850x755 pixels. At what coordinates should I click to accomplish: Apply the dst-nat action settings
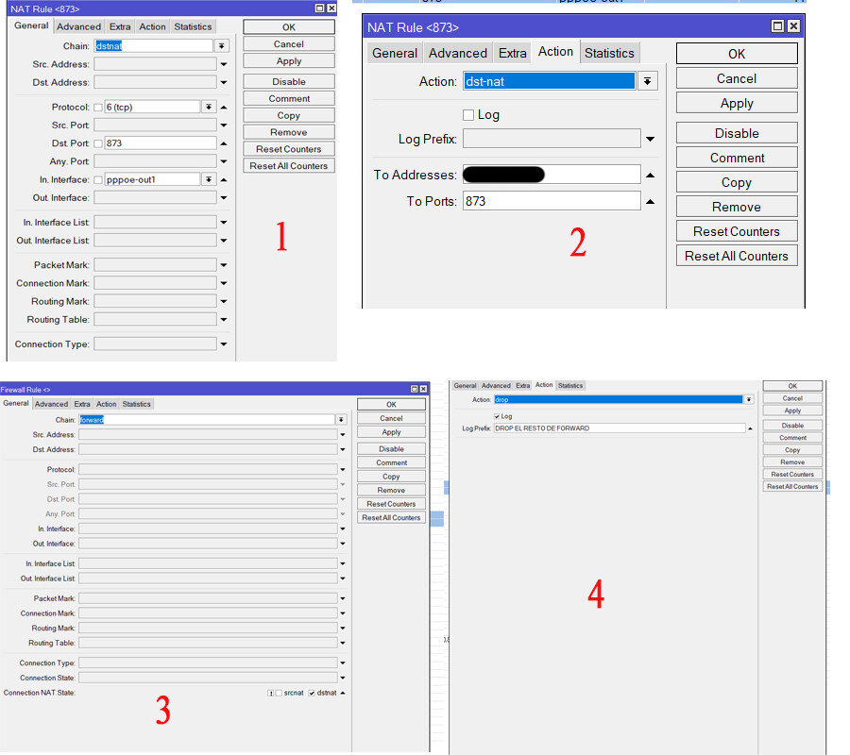pos(736,102)
